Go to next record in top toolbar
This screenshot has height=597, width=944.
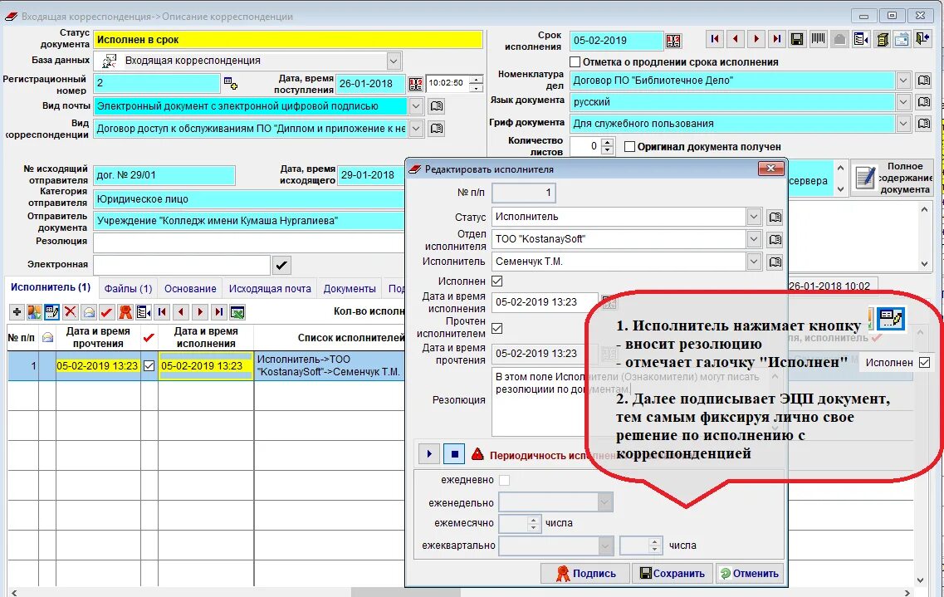(x=756, y=39)
